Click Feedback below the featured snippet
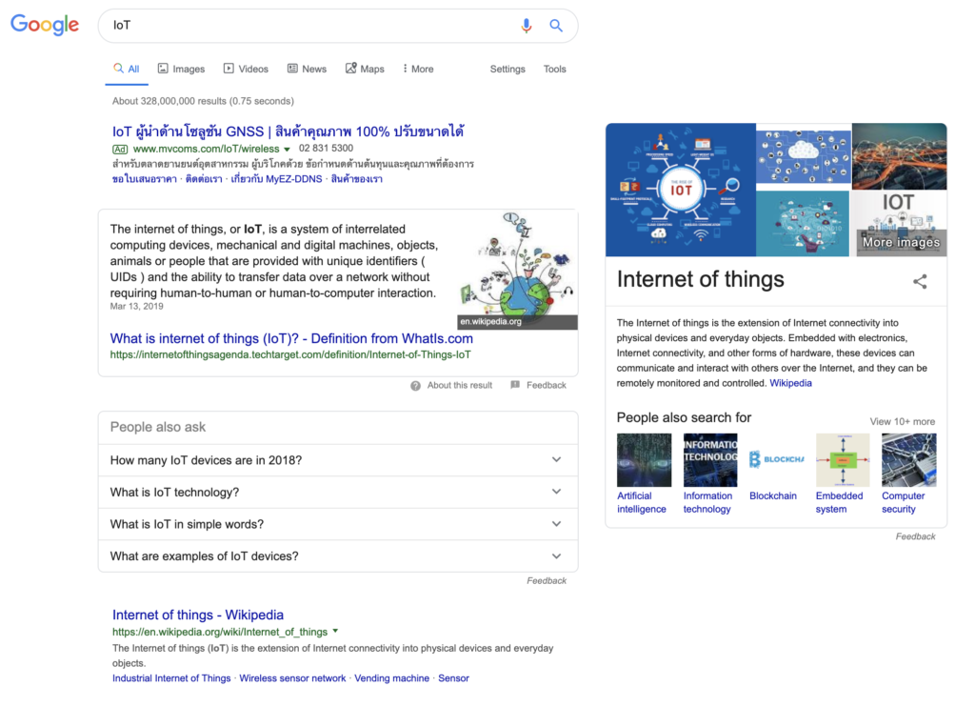Viewport: 975px width, 706px height. point(546,386)
